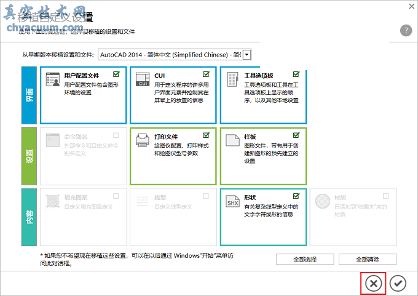Image resolution: width=418 pixels, height=296 pixels.
Task: Cancel migration with the circled X icon
Action: tap(374, 283)
